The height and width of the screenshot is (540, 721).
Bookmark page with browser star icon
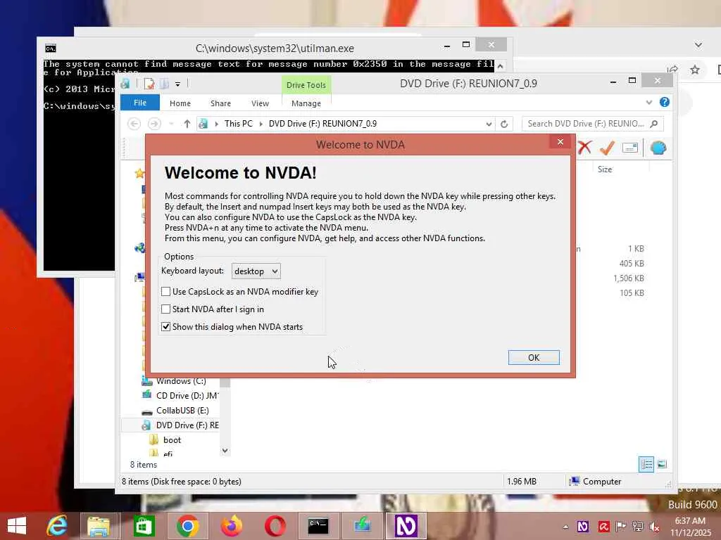(694, 70)
